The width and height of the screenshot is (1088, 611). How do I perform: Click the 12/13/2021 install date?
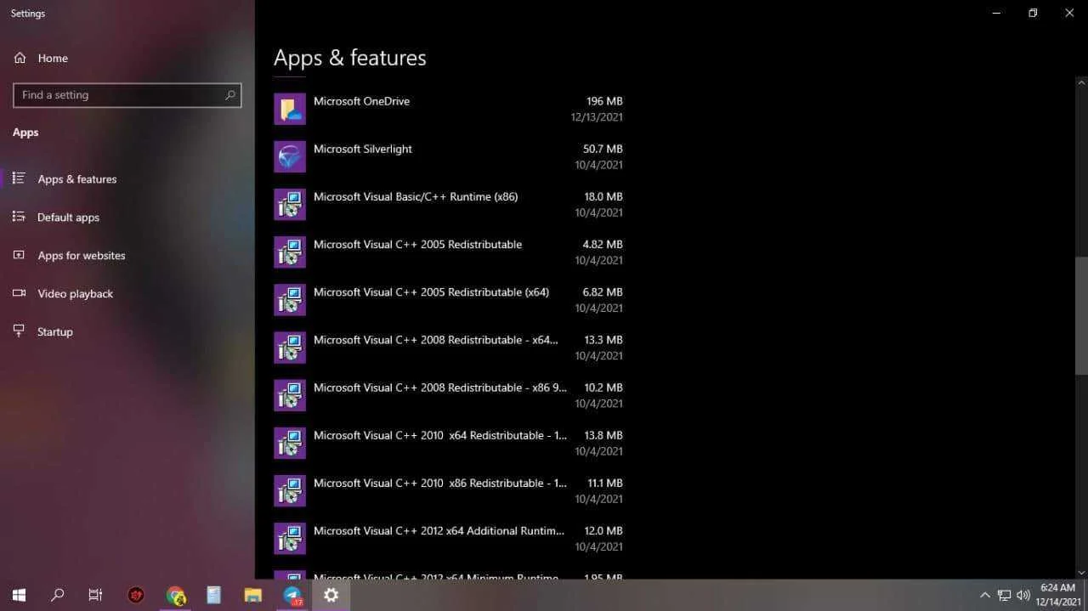click(x=597, y=117)
